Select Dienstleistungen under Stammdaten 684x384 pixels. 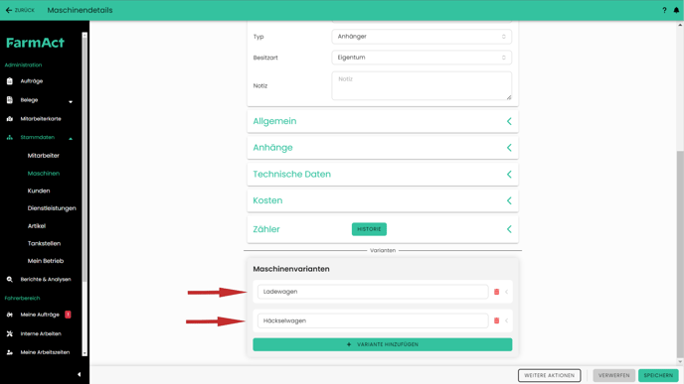coord(52,208)
